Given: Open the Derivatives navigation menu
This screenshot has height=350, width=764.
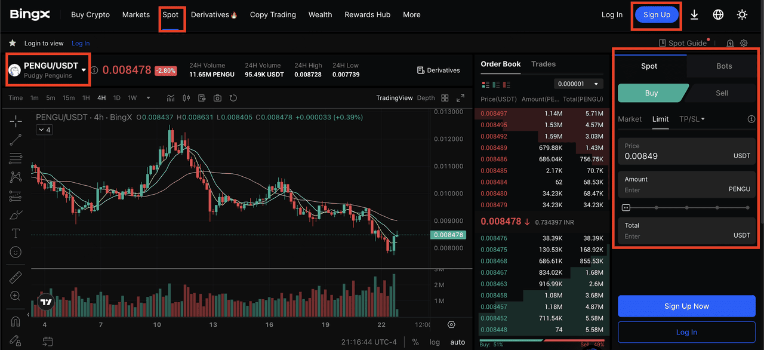Looking at the screenshot, I should pos(214,15).
